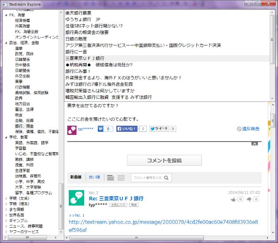The width and height of the screenshot is (278, 243).
Task: Select thread 増税対策皆さんは何かしていますか
Action: point(100,91)
